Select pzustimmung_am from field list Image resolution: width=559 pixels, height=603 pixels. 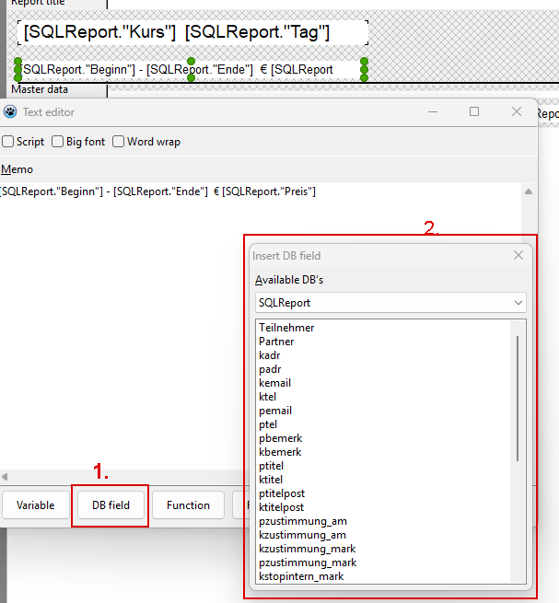click(302, 521)
